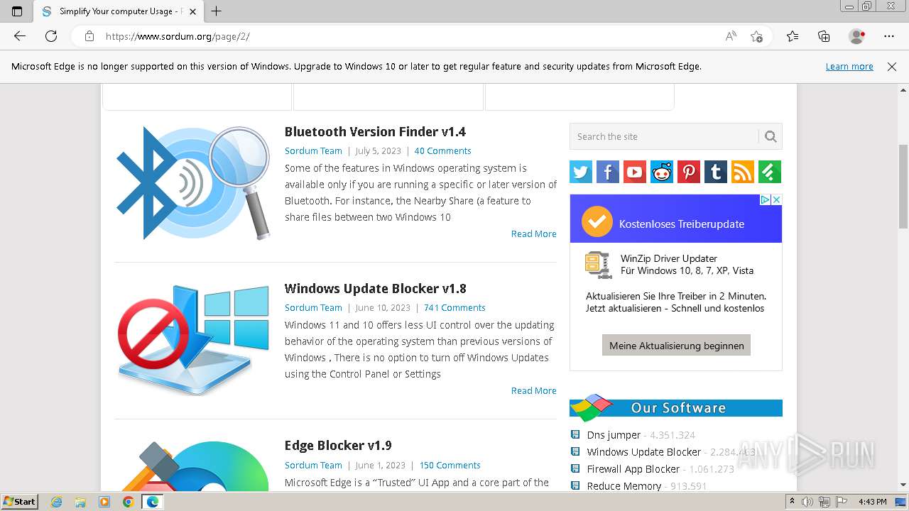Viewport: 909px width, 511px height.
Task: Open the Favorites list button
Action: (793, 36)
